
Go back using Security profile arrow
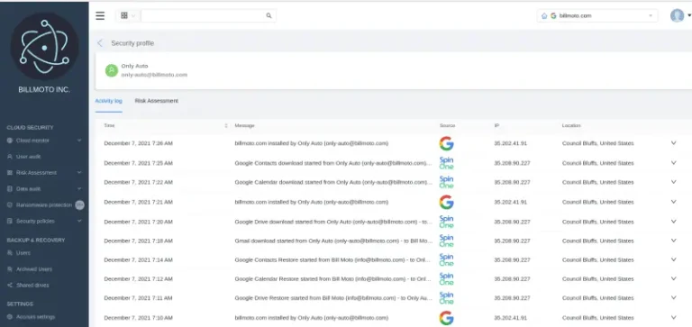point(100,43)
